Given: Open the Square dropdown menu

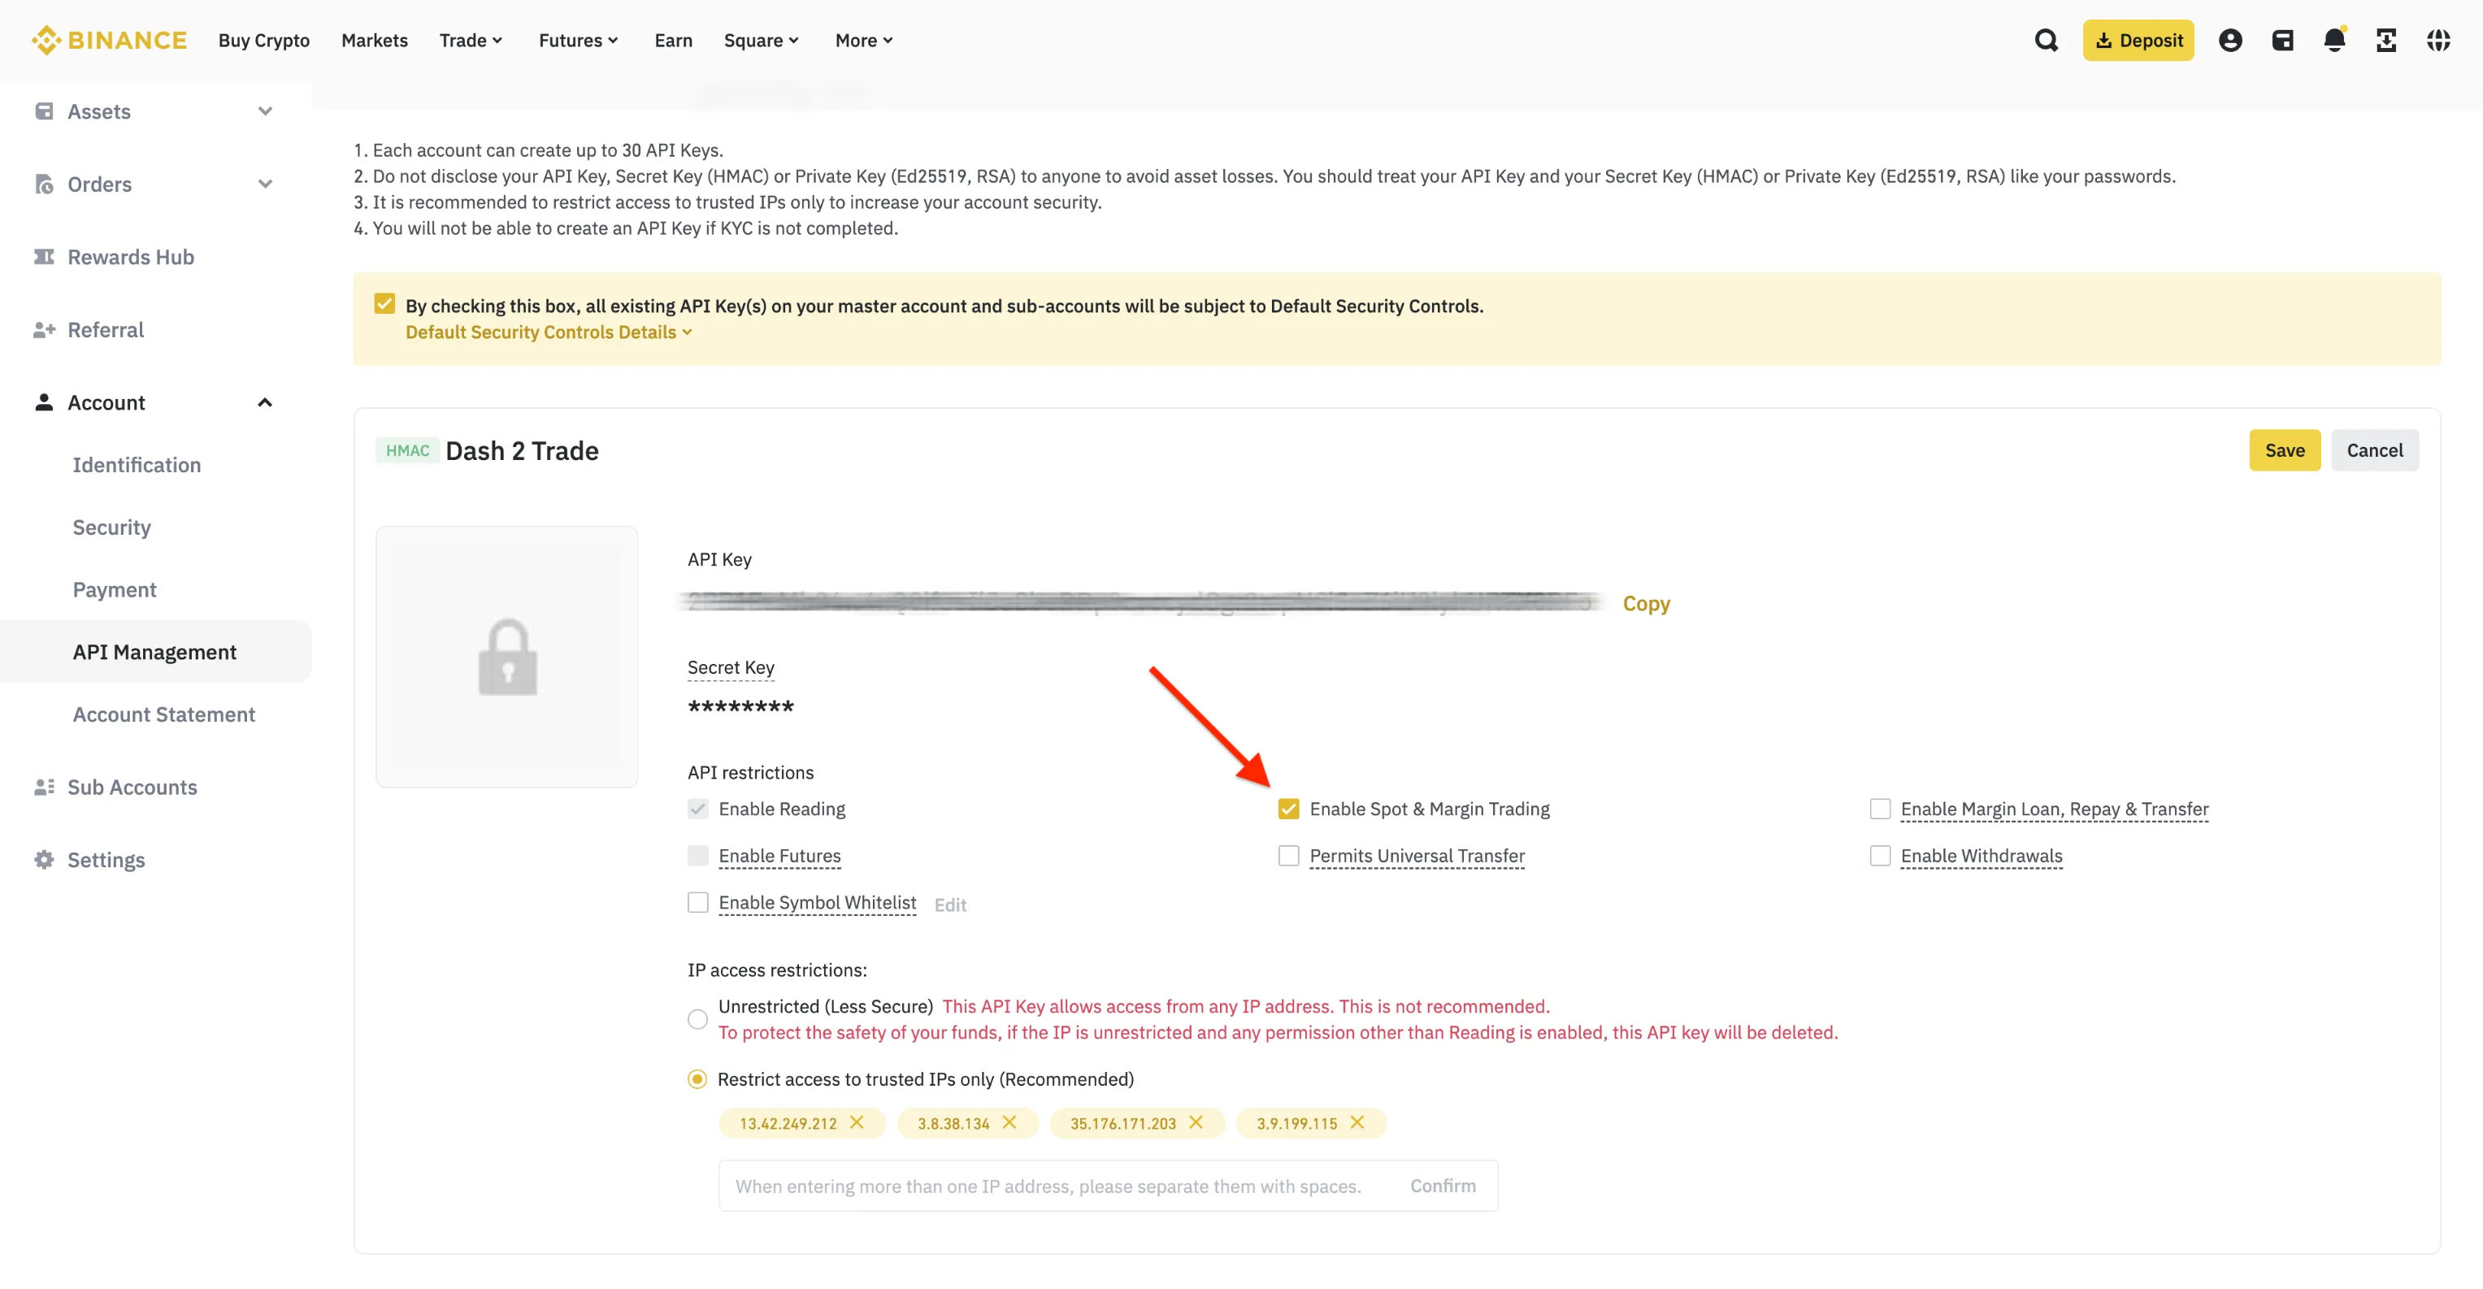Looking at the screenshot, I should [762, 41].
